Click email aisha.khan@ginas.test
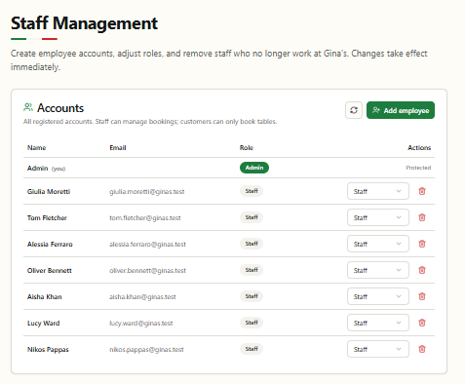The width and height of the screenshot is (465, 384). (142, 297)
